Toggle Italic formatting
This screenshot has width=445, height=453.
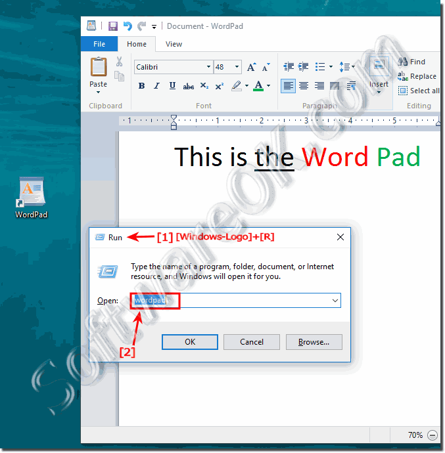[157, 86]
